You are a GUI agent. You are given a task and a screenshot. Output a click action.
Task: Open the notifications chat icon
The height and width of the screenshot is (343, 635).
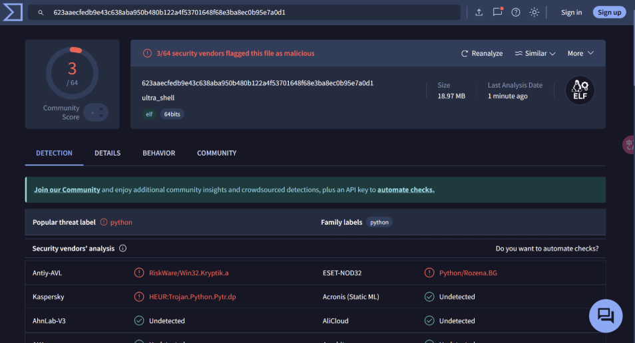pos(497,12)
